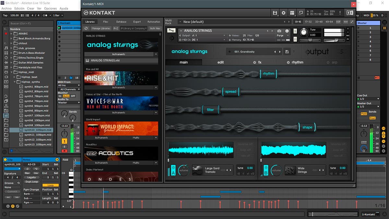Toggle layer B power button

pyautogui.click(x=266, y=167)
